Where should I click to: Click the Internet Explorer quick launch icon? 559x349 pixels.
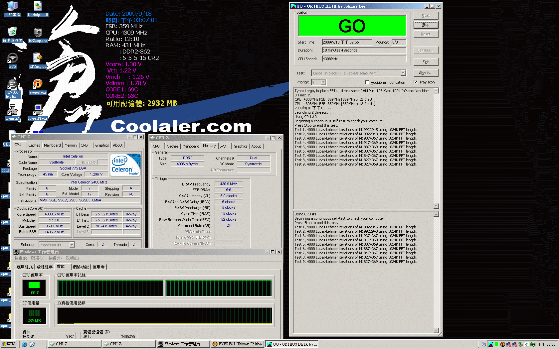click(x=25, y=344)
